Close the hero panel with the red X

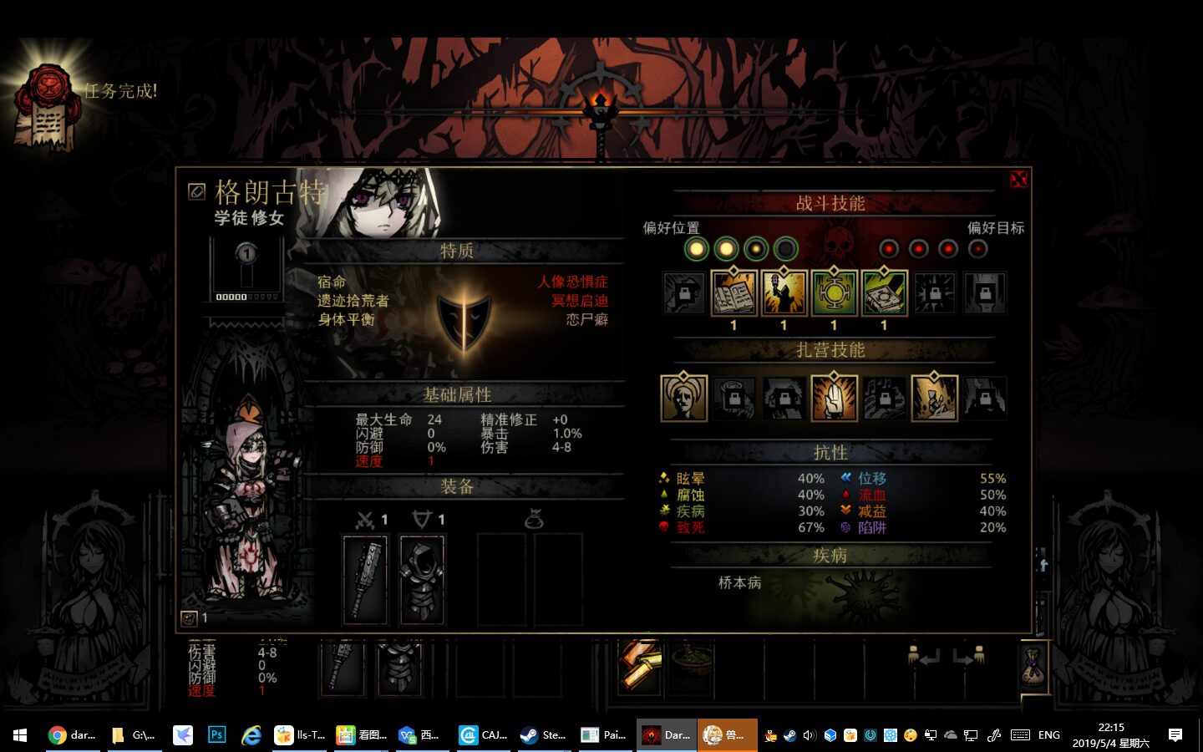coord(1018,179)
